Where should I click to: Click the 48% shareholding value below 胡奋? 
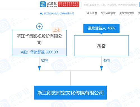coord(107,61)
